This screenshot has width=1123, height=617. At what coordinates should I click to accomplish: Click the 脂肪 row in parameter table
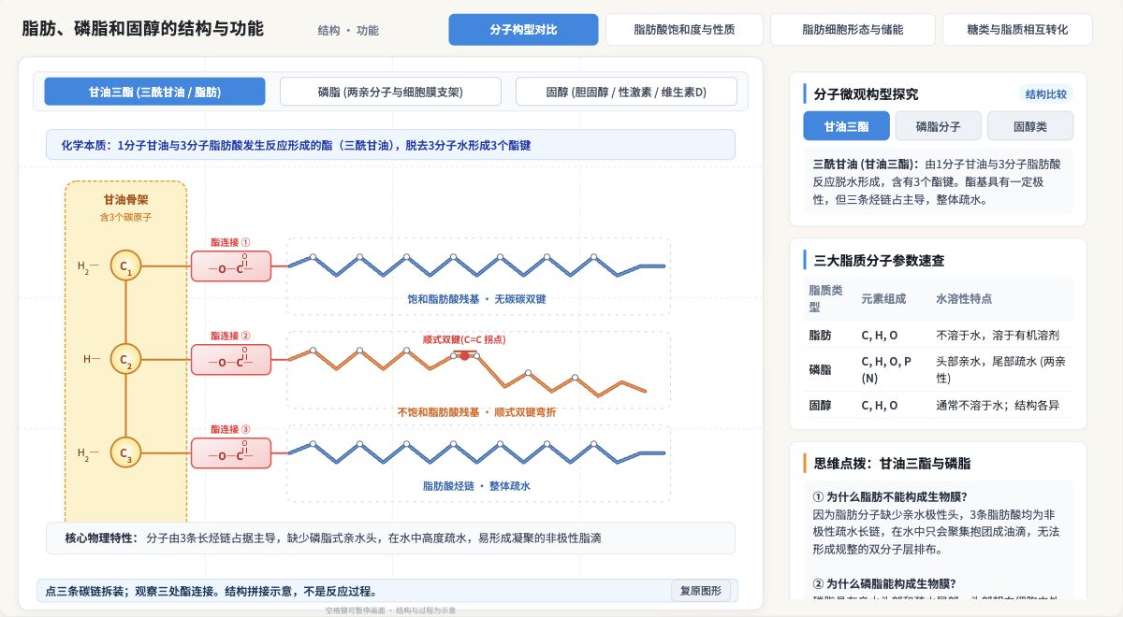click(939, 335)
